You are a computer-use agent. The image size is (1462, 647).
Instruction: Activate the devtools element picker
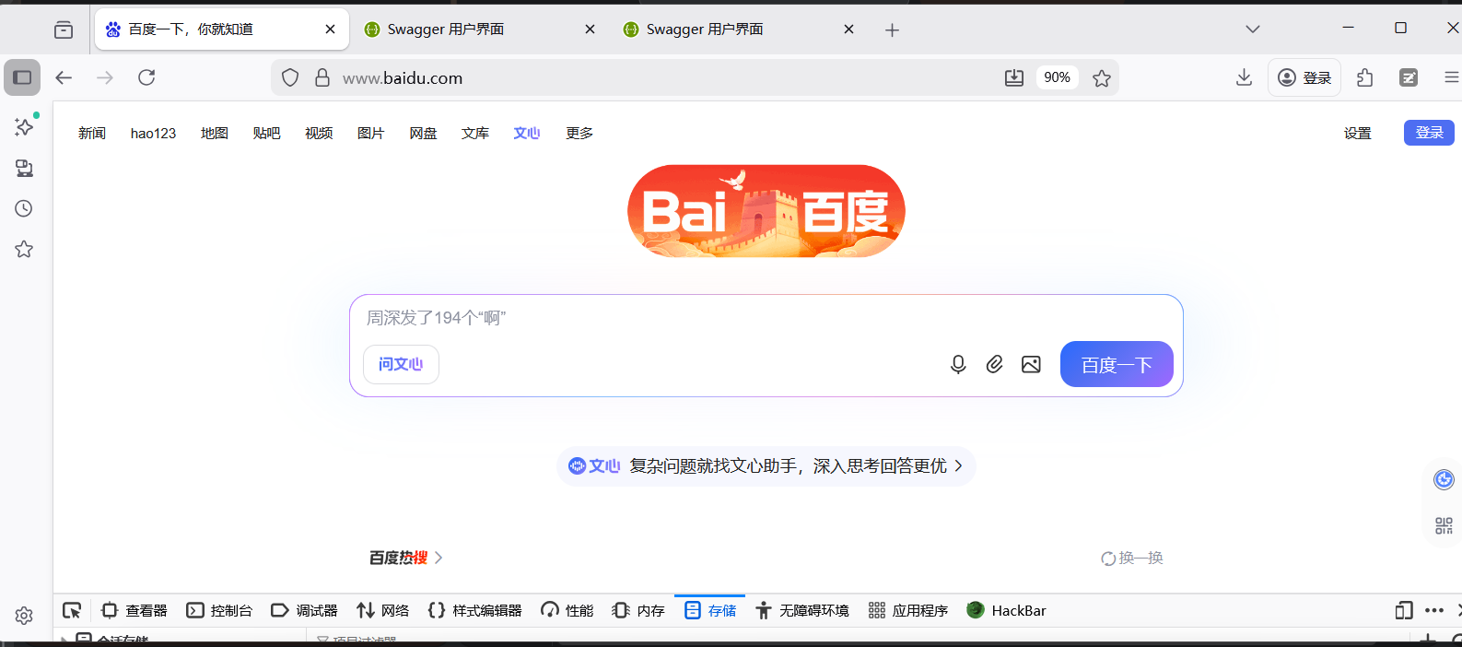pos(72,610)
